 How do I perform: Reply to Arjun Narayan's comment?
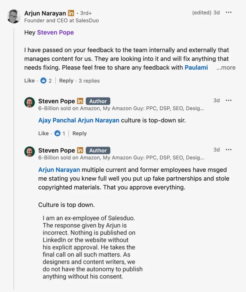tap(66, 81)
